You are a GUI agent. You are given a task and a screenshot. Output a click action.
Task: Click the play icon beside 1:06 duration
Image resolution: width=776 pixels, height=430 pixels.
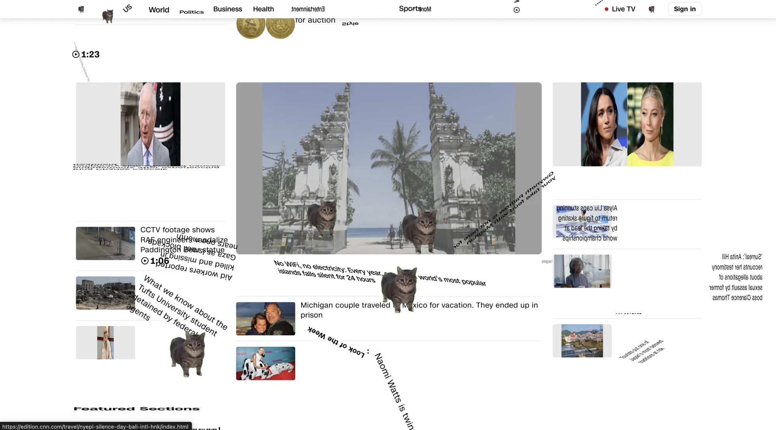145,261
